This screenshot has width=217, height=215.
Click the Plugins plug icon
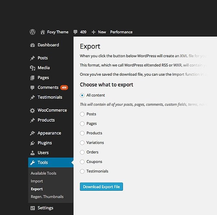tap(33, 143)
